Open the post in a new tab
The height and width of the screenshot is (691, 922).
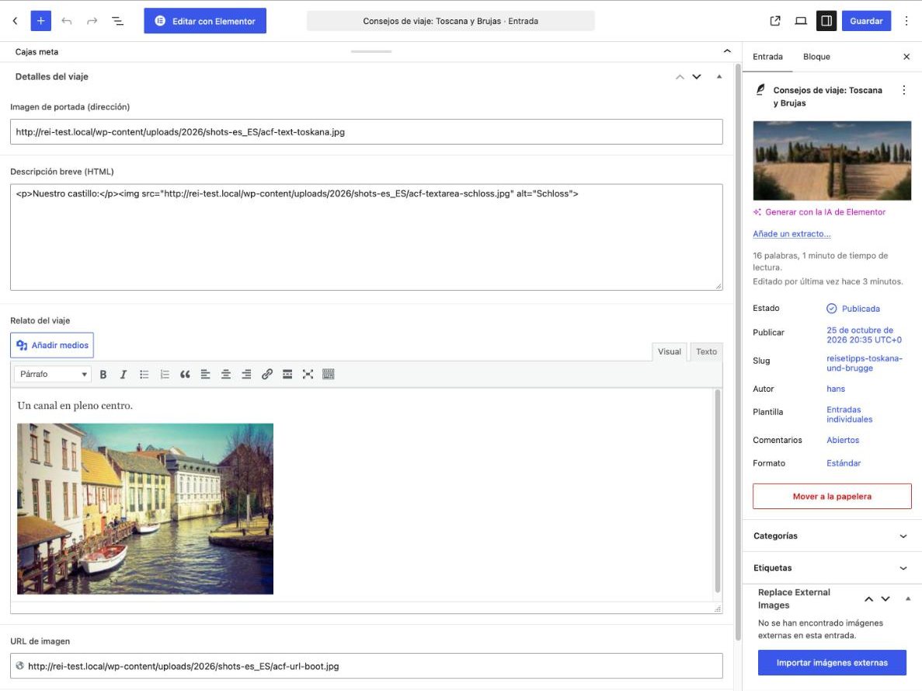775,21
